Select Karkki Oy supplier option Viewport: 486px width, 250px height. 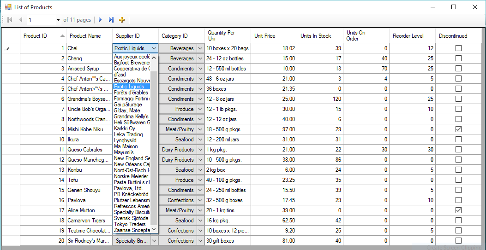[132, 128]
